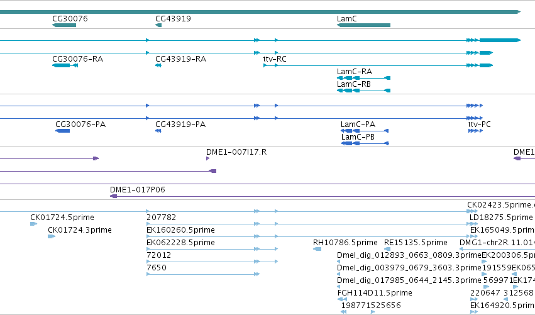
Task: Select the CG43919 gene label
Action: click(x=173, y=19)
